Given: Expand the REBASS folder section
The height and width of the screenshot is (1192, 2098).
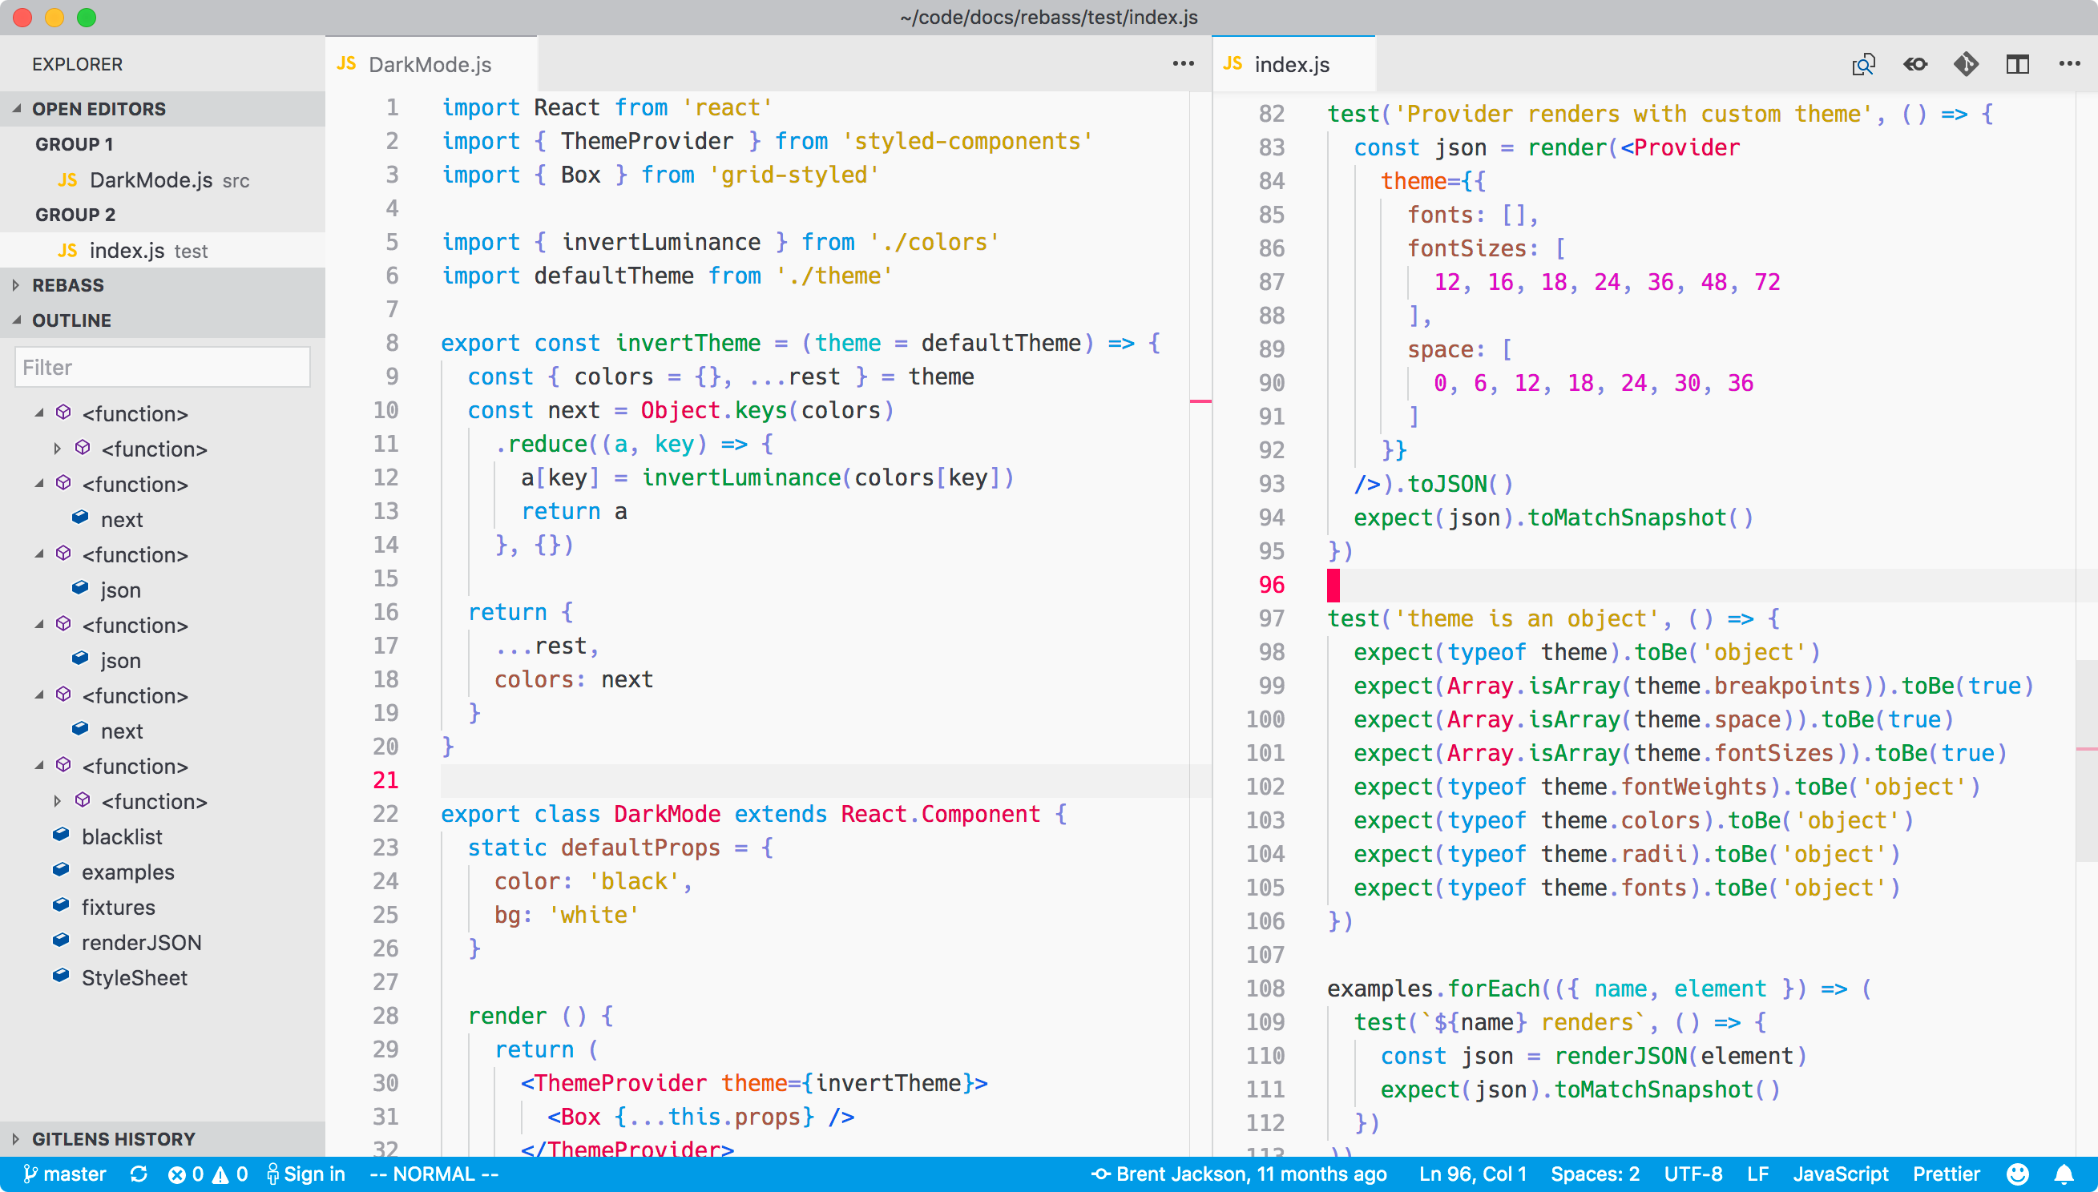Looking at the screenshot, I should tap(68, 285).
